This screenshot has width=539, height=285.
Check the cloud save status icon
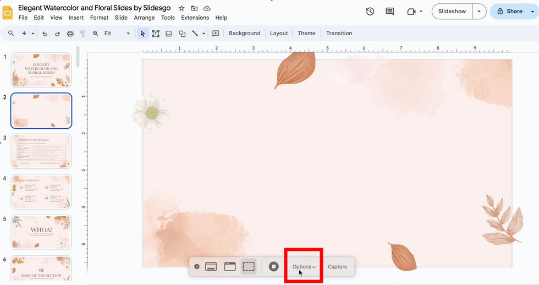click(x=207, y=8)
